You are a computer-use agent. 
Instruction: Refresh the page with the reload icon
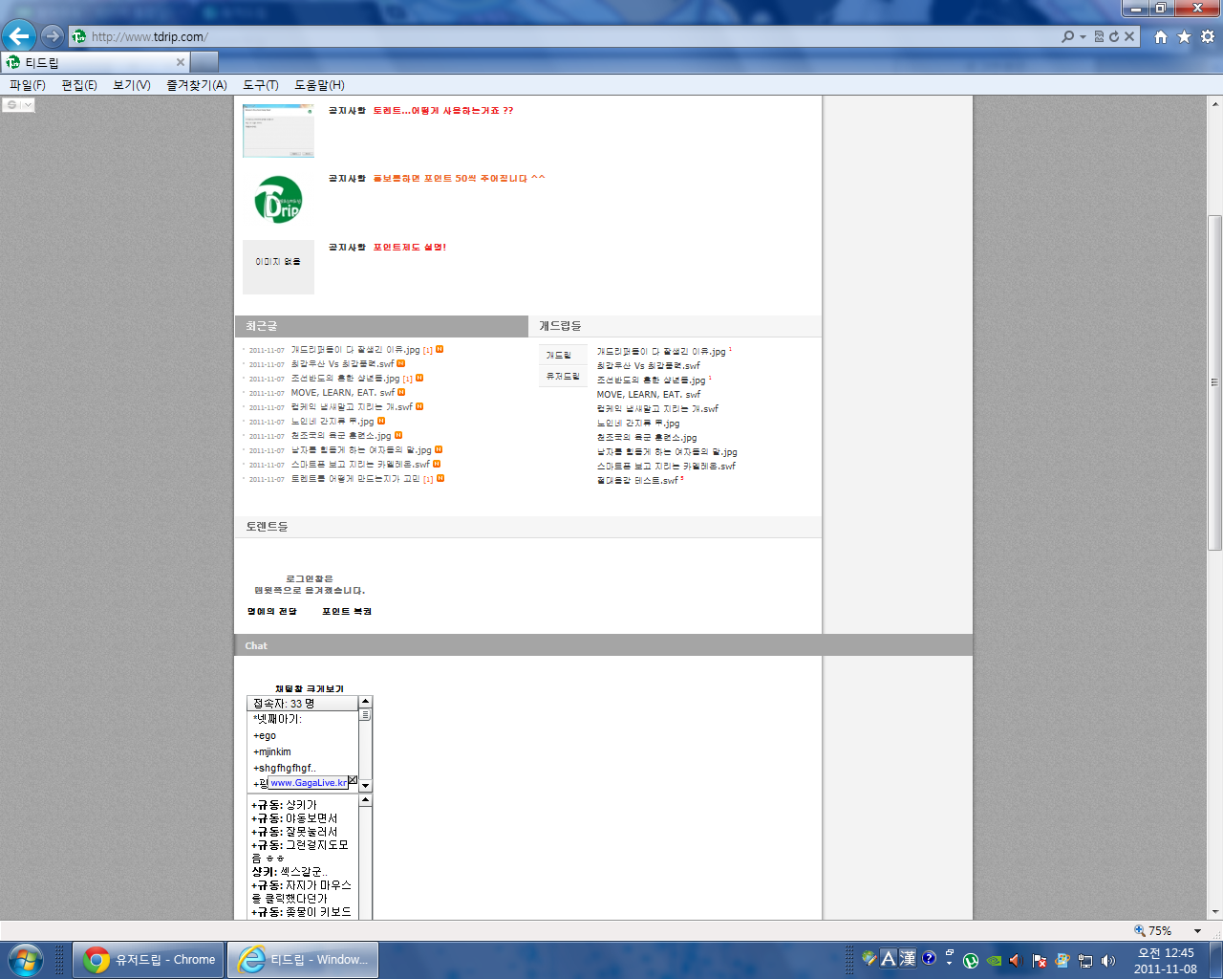point(1113,36)
